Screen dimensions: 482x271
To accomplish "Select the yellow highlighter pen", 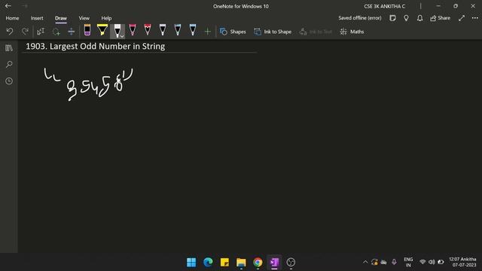I will tap(102, 30).
